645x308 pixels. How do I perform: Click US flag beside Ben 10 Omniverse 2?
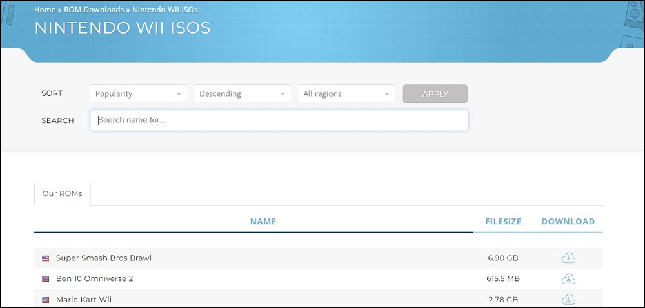[45, 279]
